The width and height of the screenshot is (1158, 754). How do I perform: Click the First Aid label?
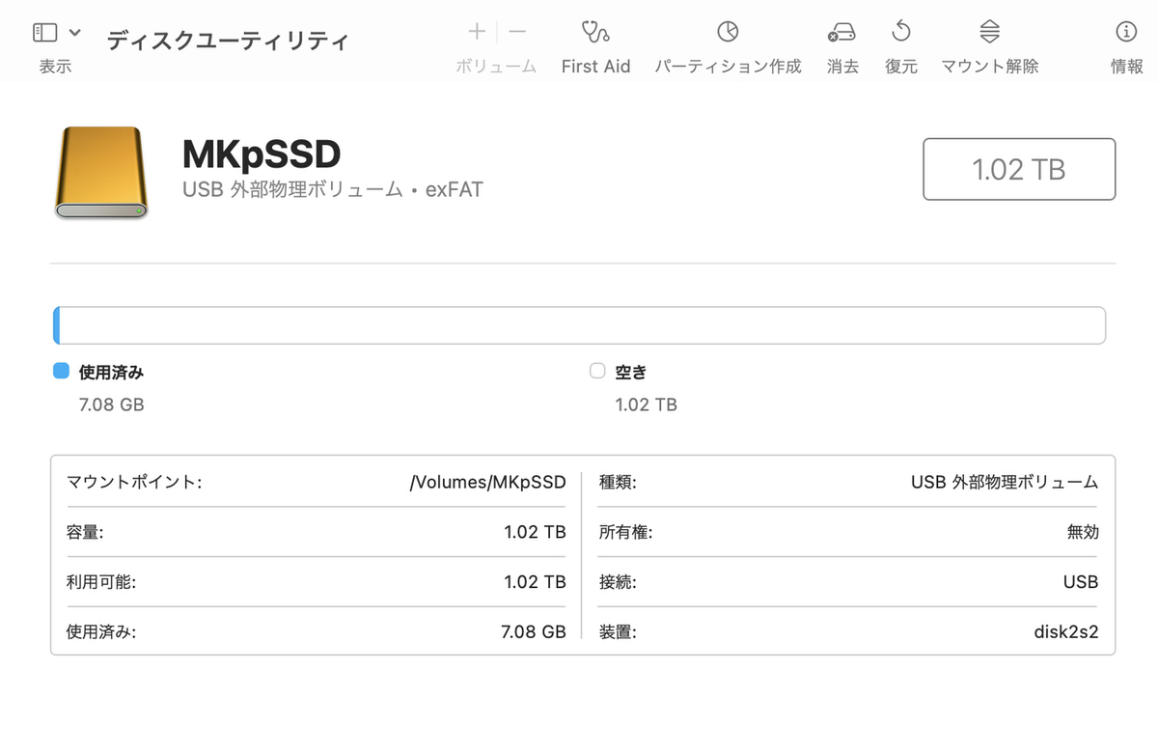click(595, 67)
